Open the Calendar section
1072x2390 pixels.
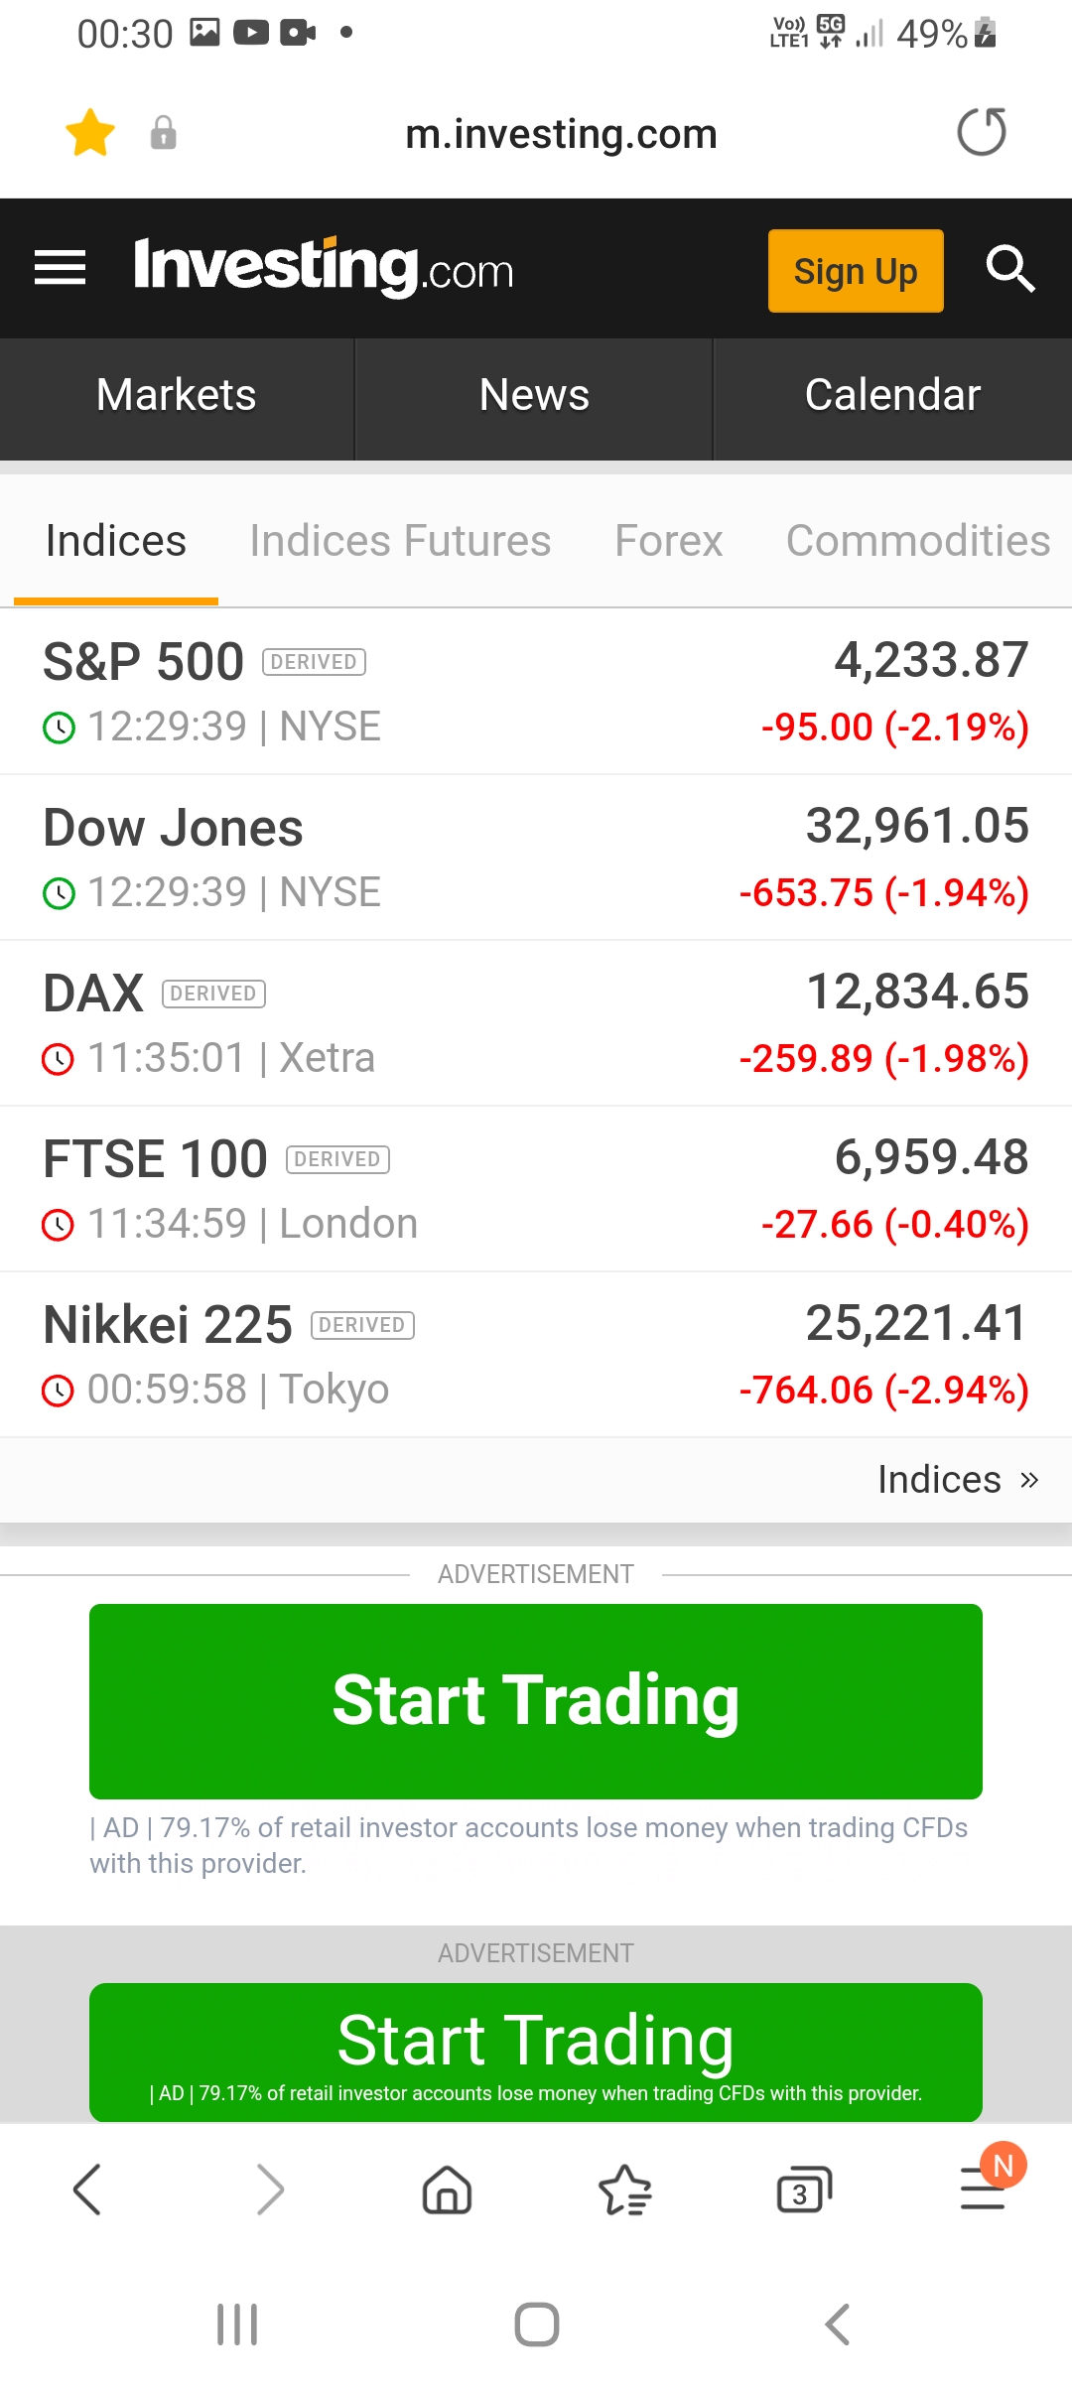[x=892, y=395]
